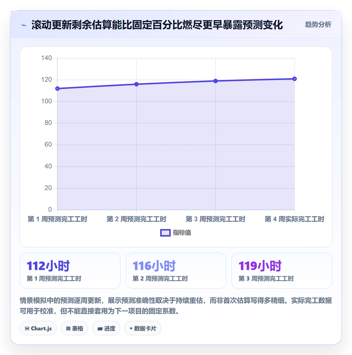This screenshot has width=352, height=355.
Task: Select the 数据卡片 tag chip
Action: click(143, 328)
